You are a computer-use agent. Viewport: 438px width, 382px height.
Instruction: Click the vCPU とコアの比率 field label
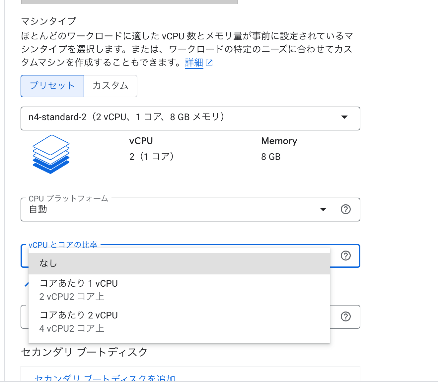tap(63, 245)
